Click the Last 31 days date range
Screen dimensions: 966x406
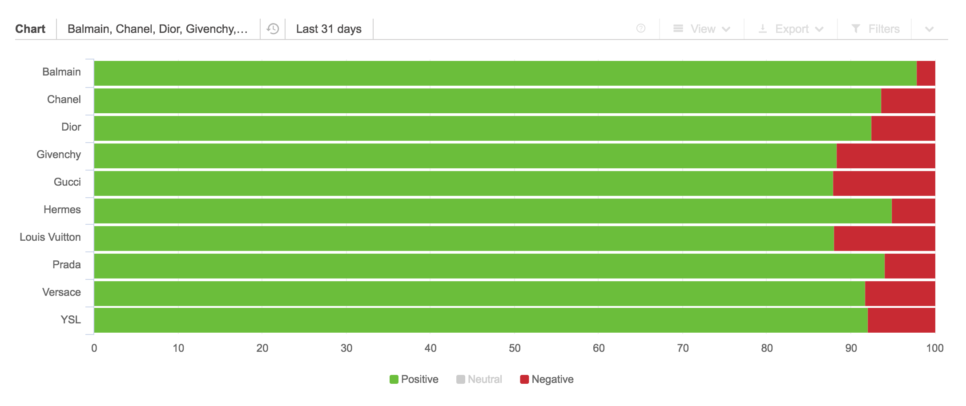tap(329, 29)
